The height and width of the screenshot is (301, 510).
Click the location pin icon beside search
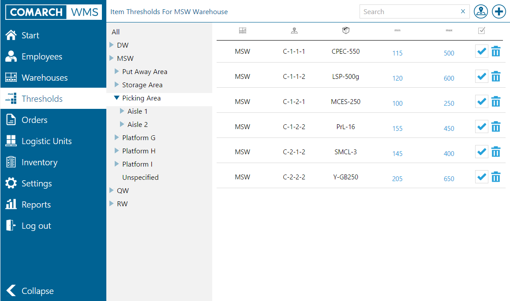480,12
